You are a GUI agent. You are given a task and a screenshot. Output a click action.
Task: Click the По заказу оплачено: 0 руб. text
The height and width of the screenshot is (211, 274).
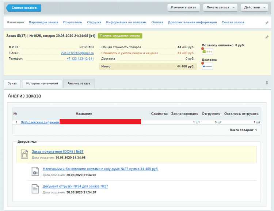coord(223,45)
